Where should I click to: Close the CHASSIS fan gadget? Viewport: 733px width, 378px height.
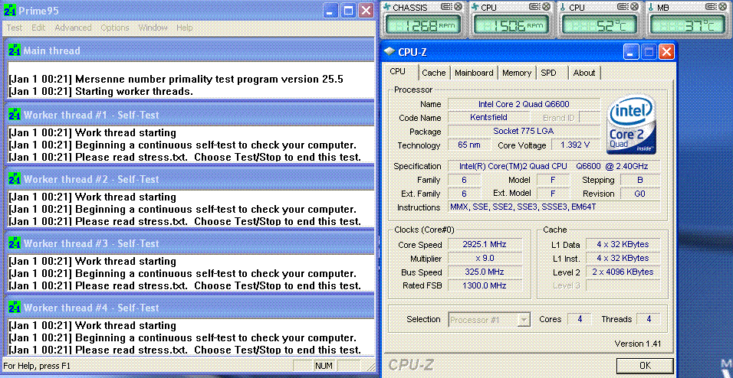pyautogui.click(x=458, y=7)
